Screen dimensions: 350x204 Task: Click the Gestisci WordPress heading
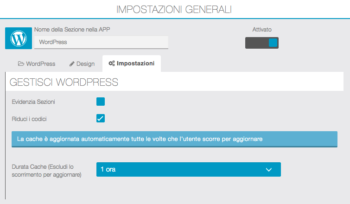(x=64, y=83)
